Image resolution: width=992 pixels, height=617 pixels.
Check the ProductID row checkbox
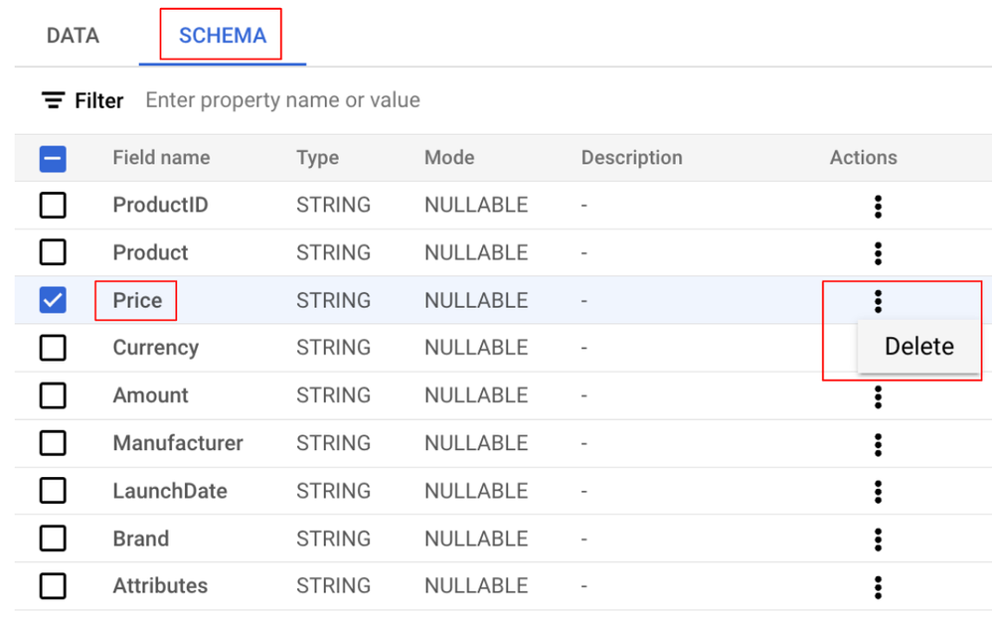(53, 206)
